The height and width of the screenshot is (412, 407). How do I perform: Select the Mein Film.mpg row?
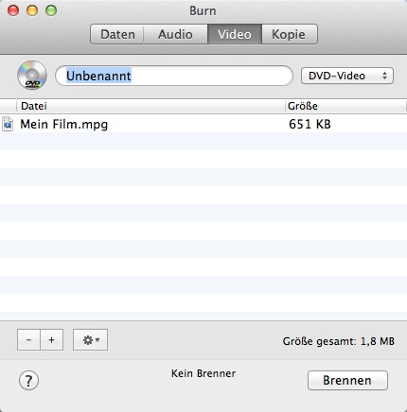(203, 124)
